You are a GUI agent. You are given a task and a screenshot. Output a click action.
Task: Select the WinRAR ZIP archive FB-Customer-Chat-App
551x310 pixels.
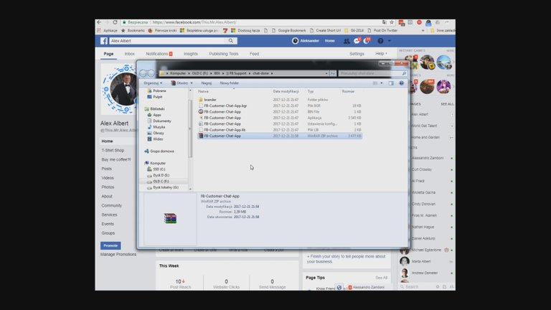tap(222, 136)
